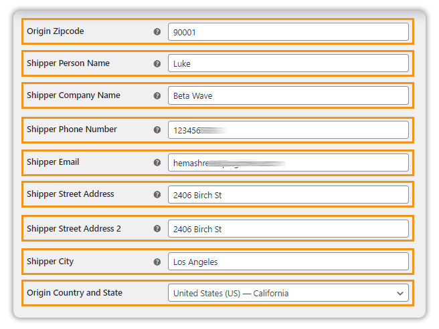Click the Shipper Street Address field

(288, 195)
